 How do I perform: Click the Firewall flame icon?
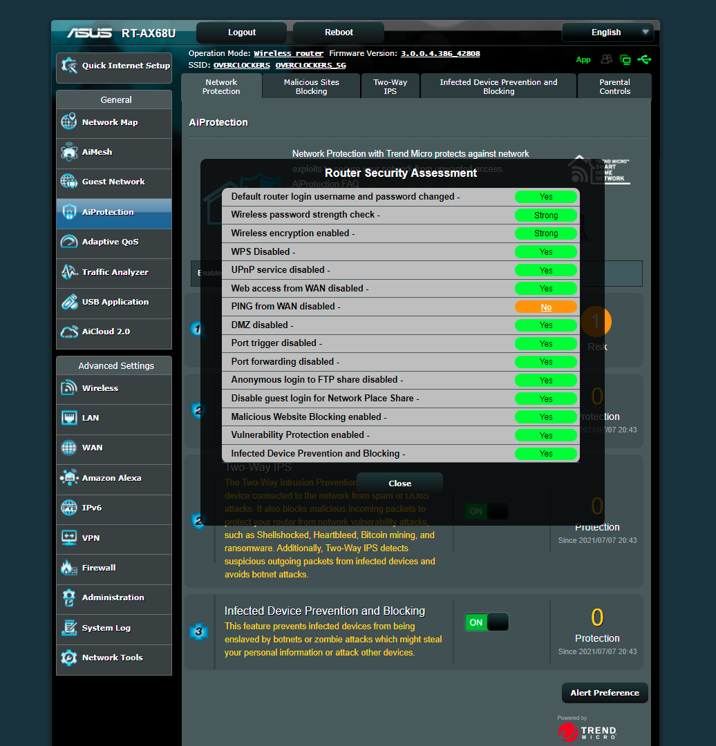69,568
